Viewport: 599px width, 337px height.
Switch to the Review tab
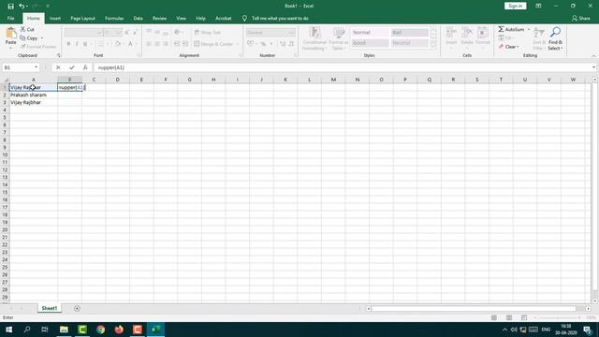click(x=159, y=19)
